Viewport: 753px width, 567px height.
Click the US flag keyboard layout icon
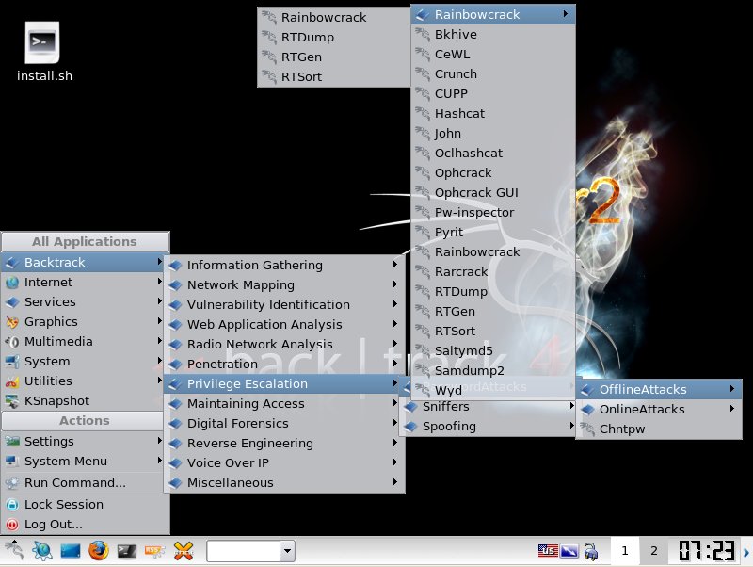pyautogui.click(x=548, y=551)
